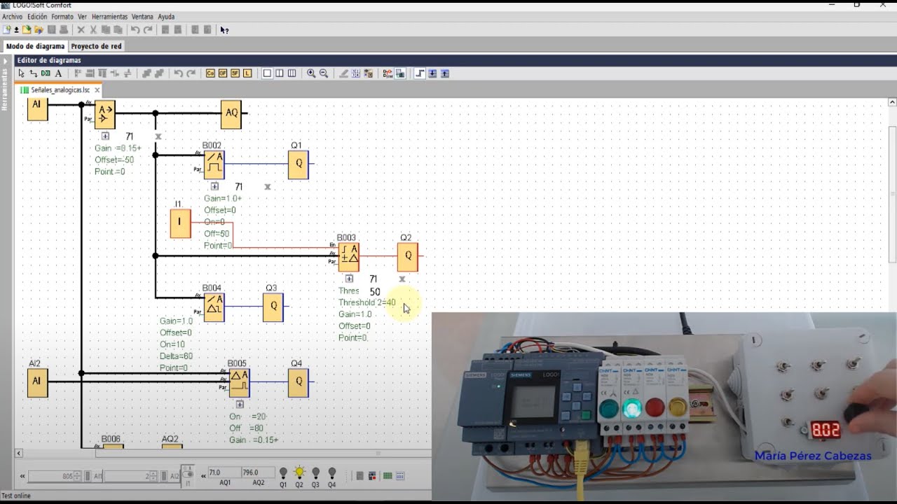Viewport: 897px width, 504px height.
Task: Choose the Connect blocks tool
Action: tap(33, 73)
